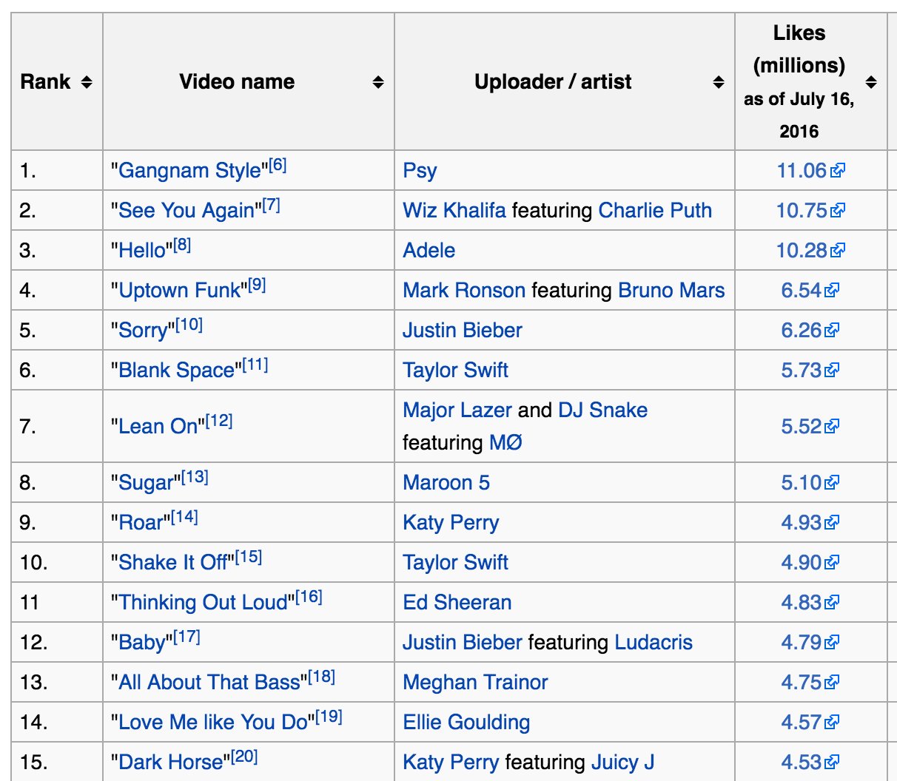Open external link for 4.53 likes
Viewport: 897px width, 781px height.
click(810, 763)
